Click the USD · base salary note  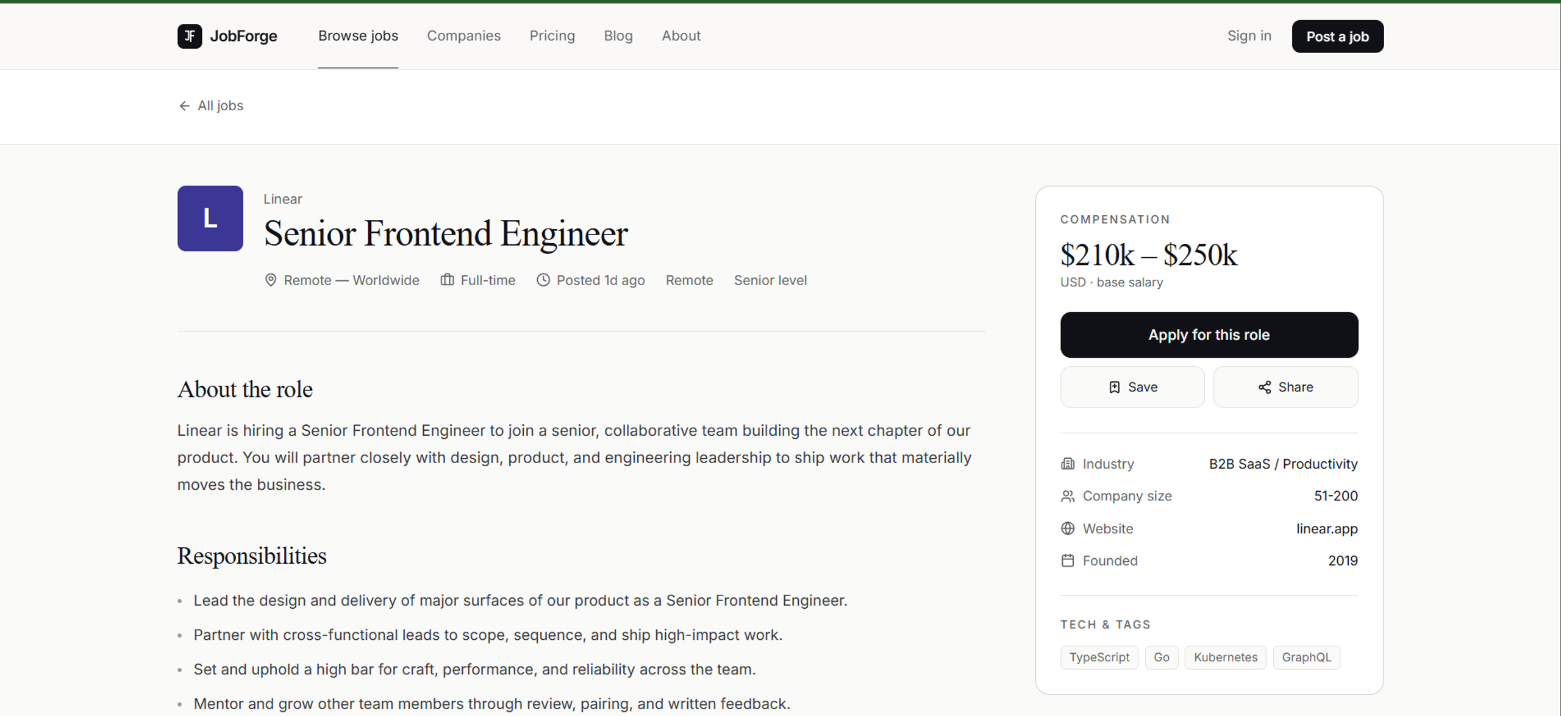tap(1112, 283)
